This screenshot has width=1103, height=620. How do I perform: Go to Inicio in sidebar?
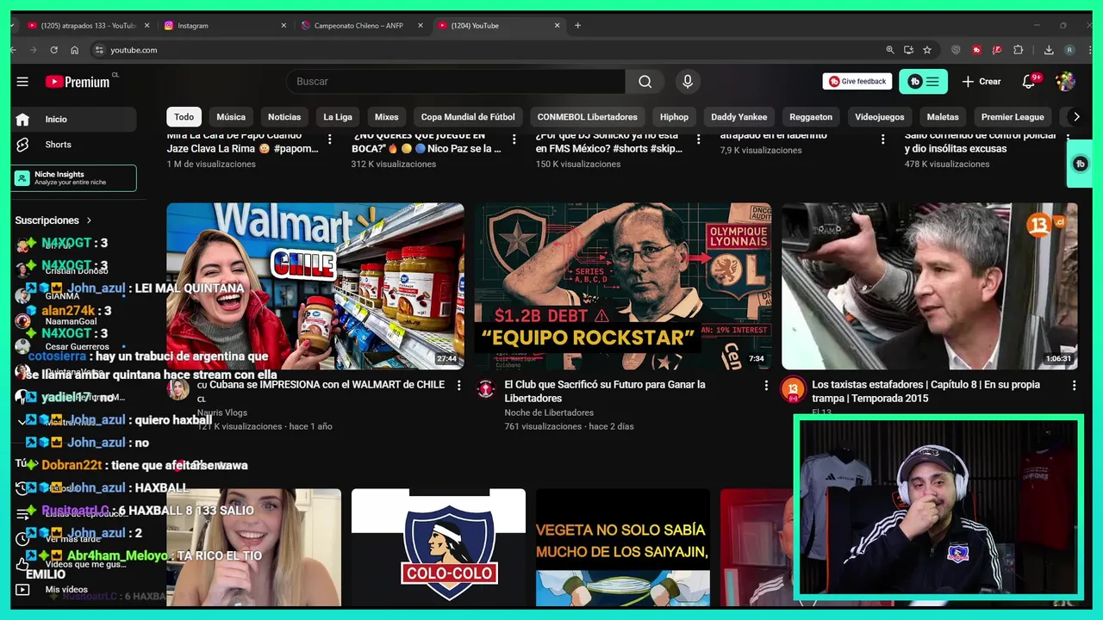click(x=74, y=120)
